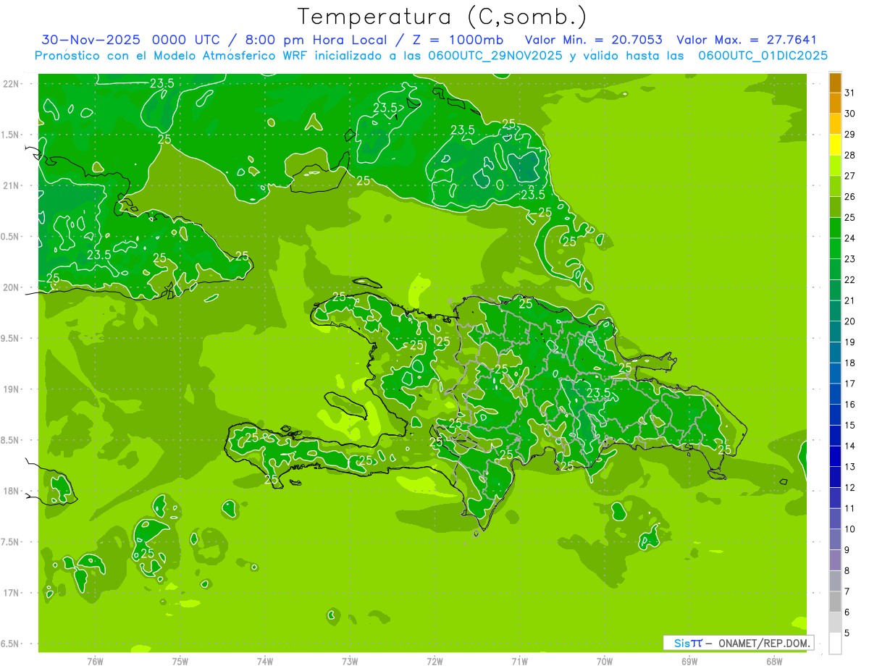Click the 68W longitude axis label
The image size is (869, 671).
pyautogui.click(x=774, y=661)
